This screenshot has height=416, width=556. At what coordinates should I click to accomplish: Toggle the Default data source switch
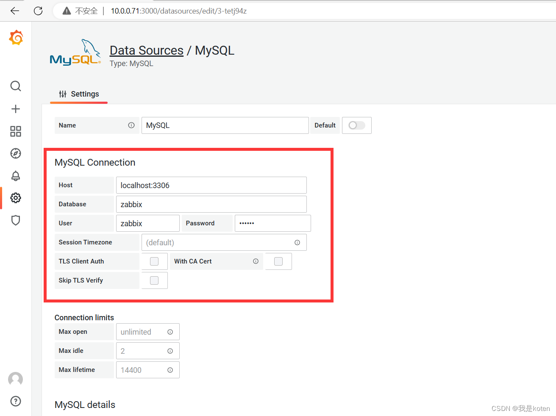[357, 125]
